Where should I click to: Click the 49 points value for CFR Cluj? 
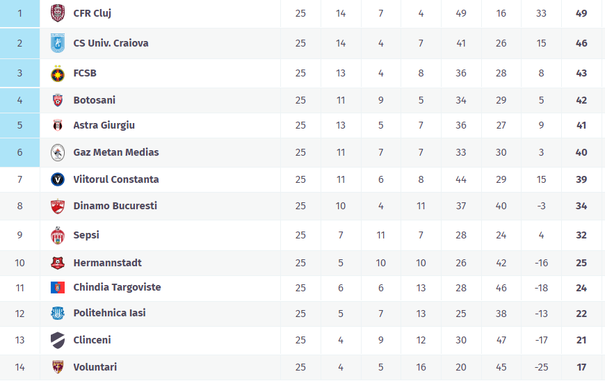(581, 13)
